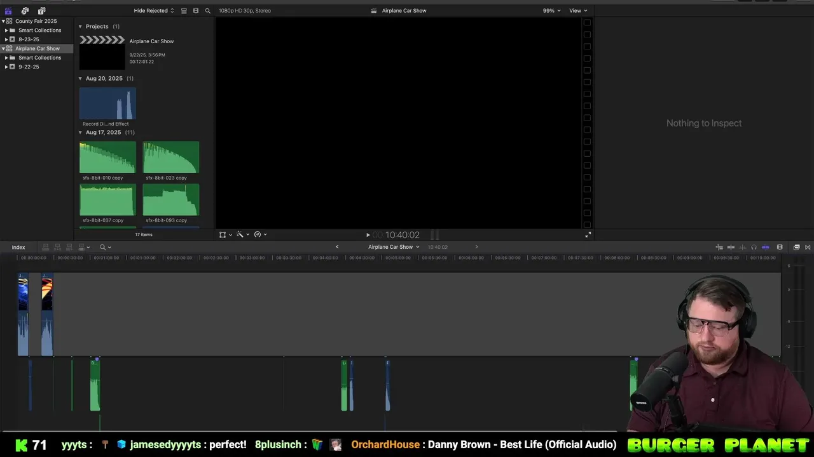Collapse the Aug 17, 2025 group
Image resolution: width=814 pixels, height=457 pixels.
(80, 132)
